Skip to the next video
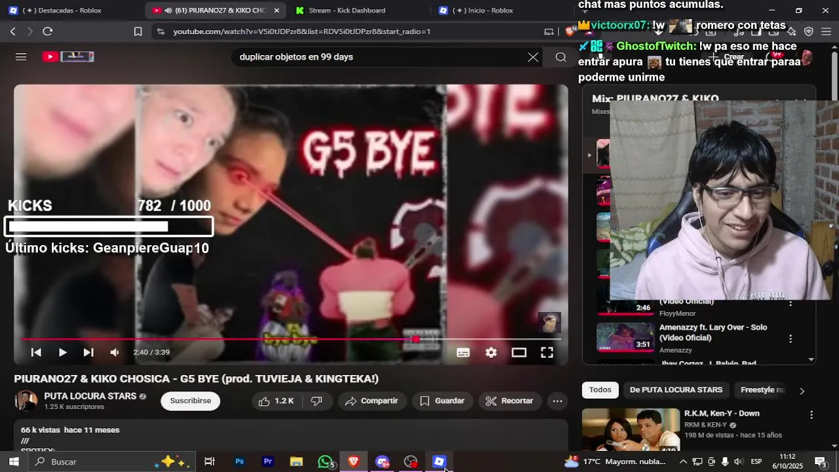The image size is (839, 472). pyautogui.click(x=88, y=353)
